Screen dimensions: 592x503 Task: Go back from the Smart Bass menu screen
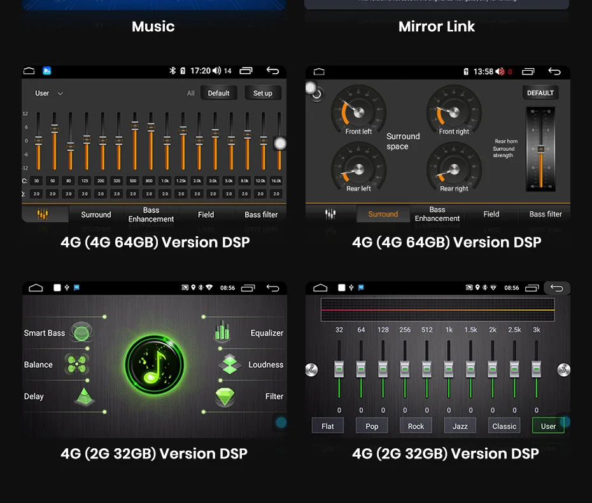[x=272, y=288]
